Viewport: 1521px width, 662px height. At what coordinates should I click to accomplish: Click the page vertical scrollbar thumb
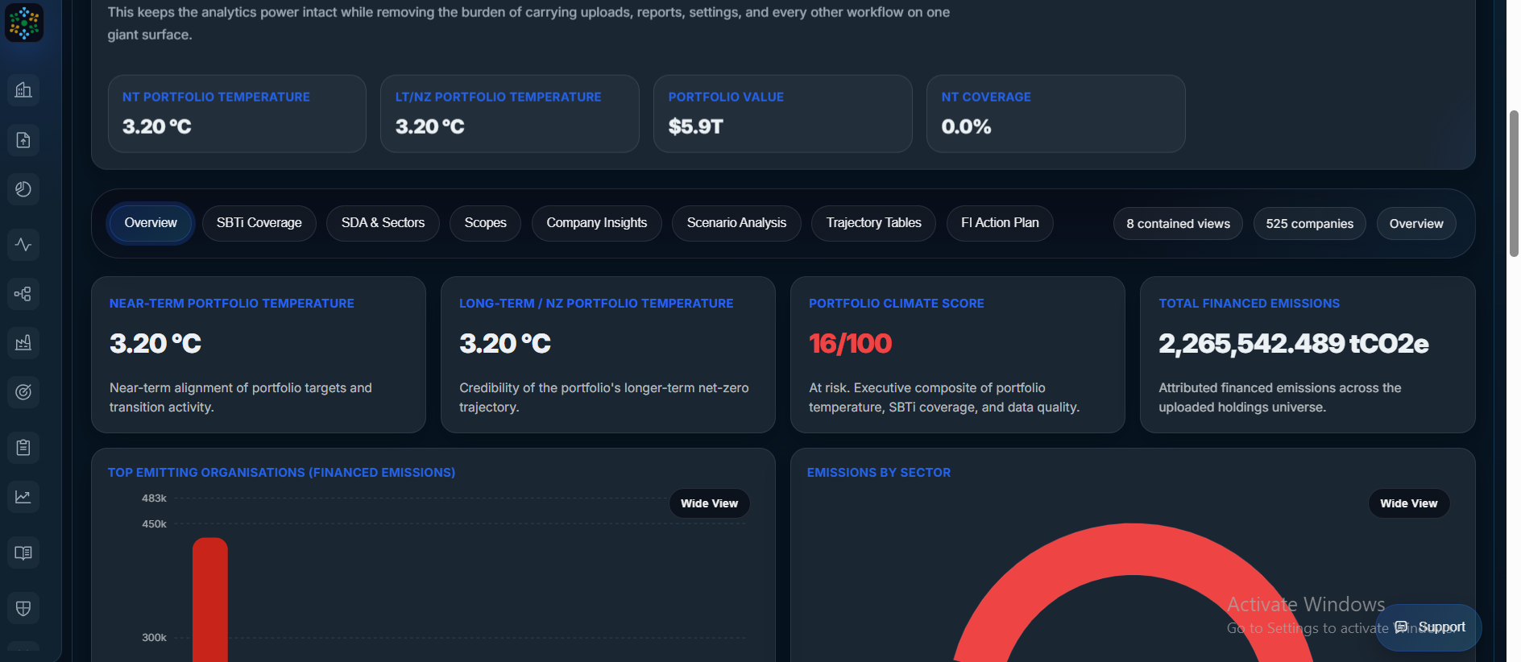[1514, 184]
